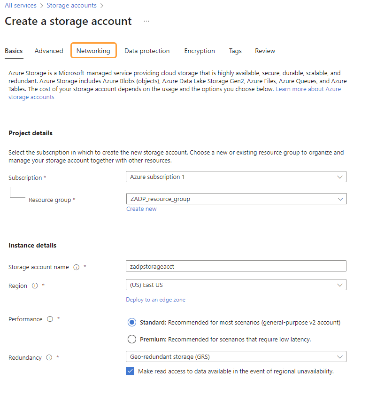Switch to the Networking tab
The image size is (369, 395).
point(93,51)
